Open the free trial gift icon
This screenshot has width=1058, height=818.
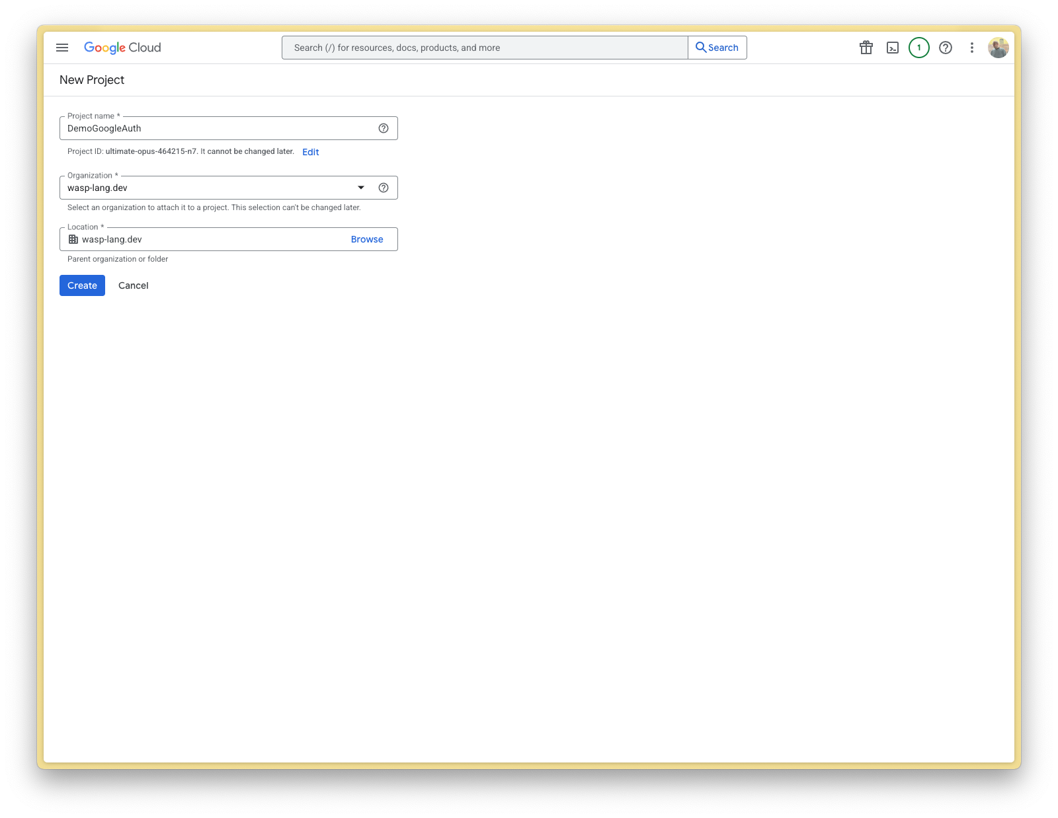(x=866, y=47)
